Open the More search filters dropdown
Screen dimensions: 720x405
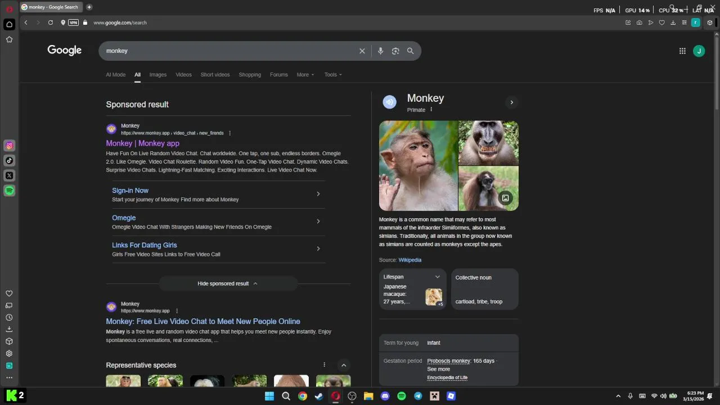[305, 74]
